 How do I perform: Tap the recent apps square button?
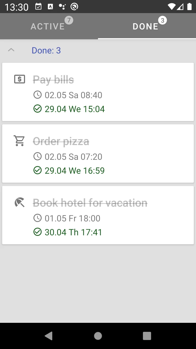(x=147, y=336)
